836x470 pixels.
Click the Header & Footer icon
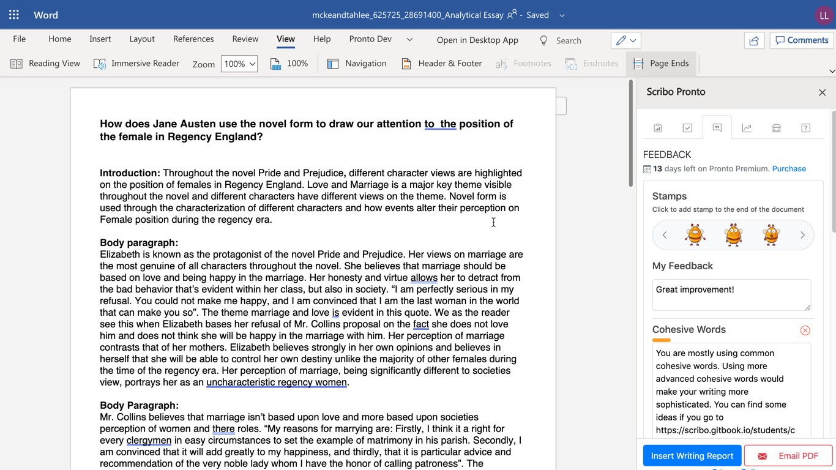[406, 64]
